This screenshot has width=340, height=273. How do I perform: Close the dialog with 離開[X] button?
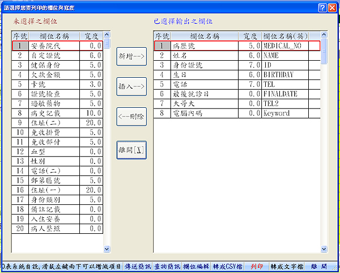pyautogui.click(x=131, y=150)
